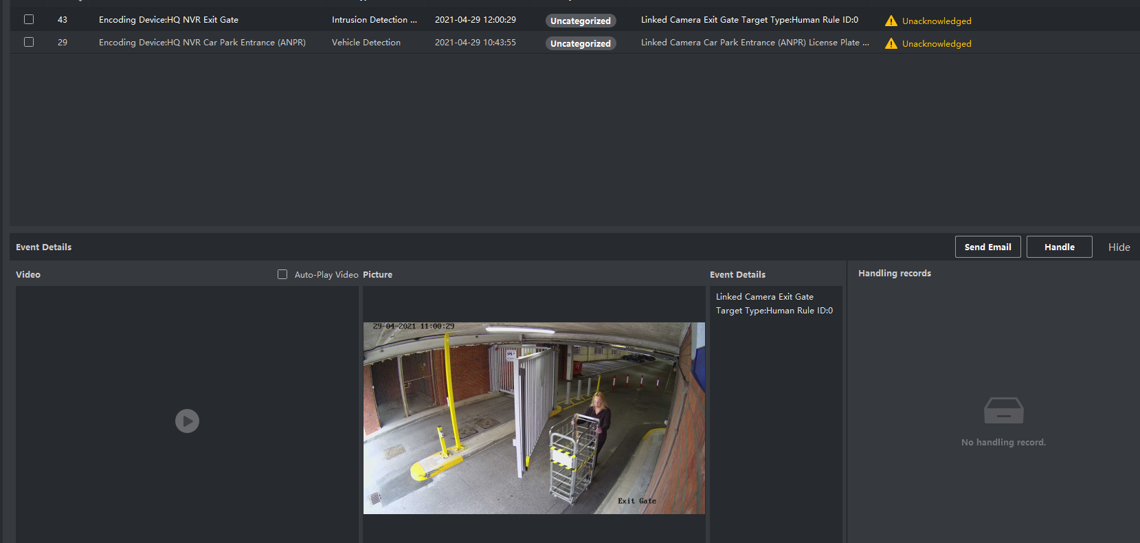1140x543 pixels.
Task: Select the checkbox for event 43
Action: (29, 20)
